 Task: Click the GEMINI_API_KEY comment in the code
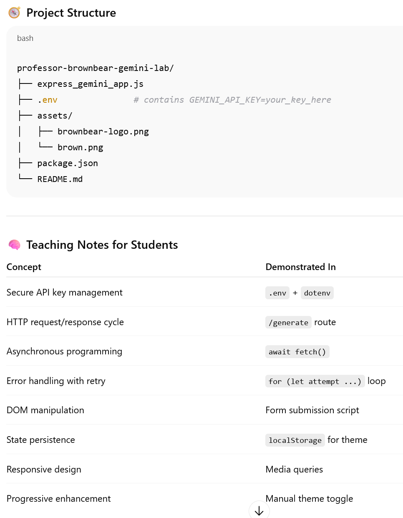click(x=232, y=100)
